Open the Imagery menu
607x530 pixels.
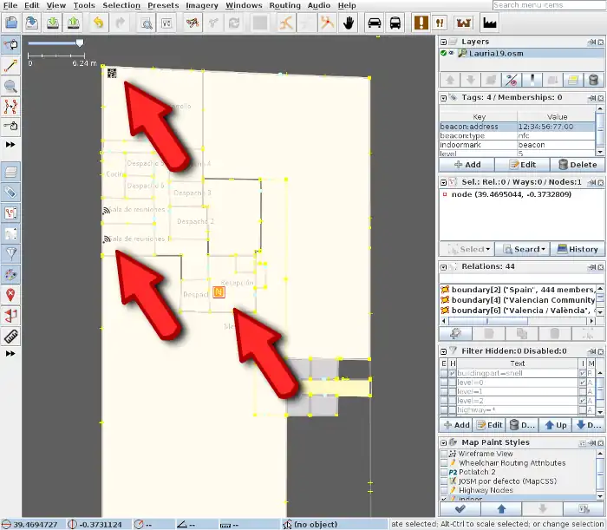coord(201,5)
